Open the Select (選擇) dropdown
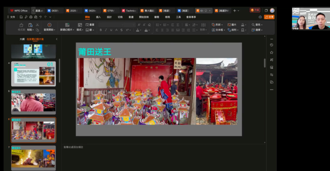 257,30
